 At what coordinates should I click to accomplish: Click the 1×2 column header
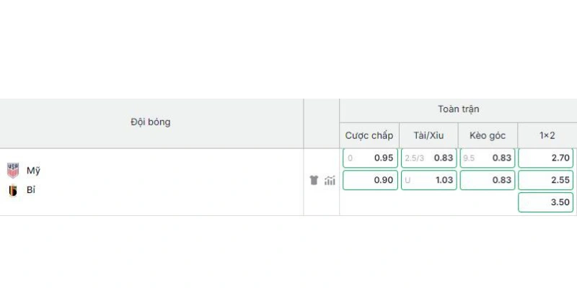tap(547, 135)
